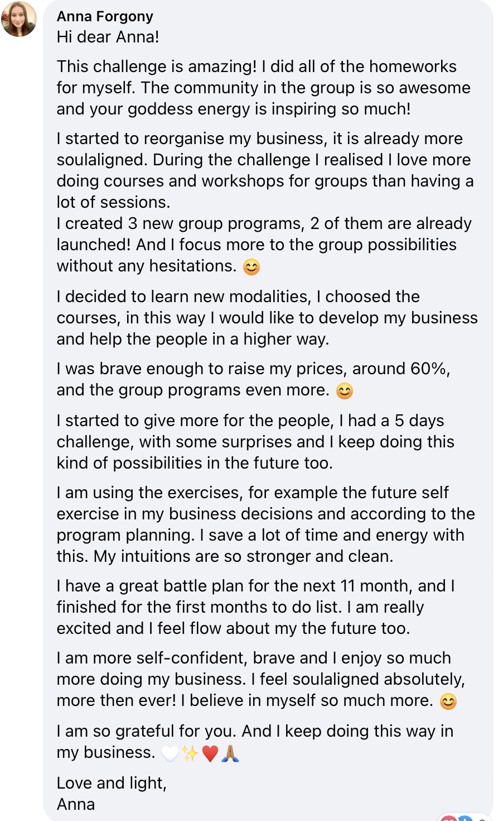
Task: Click paragraph about learning new modalities
Action: coord(267,318)
